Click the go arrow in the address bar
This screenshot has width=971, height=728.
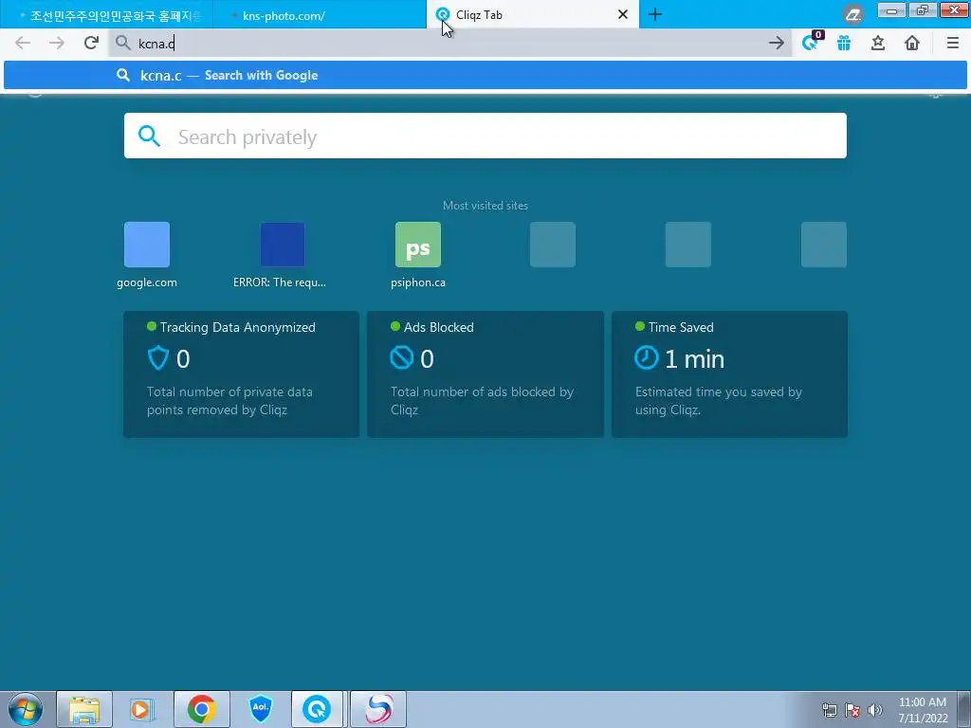(776, 43)
